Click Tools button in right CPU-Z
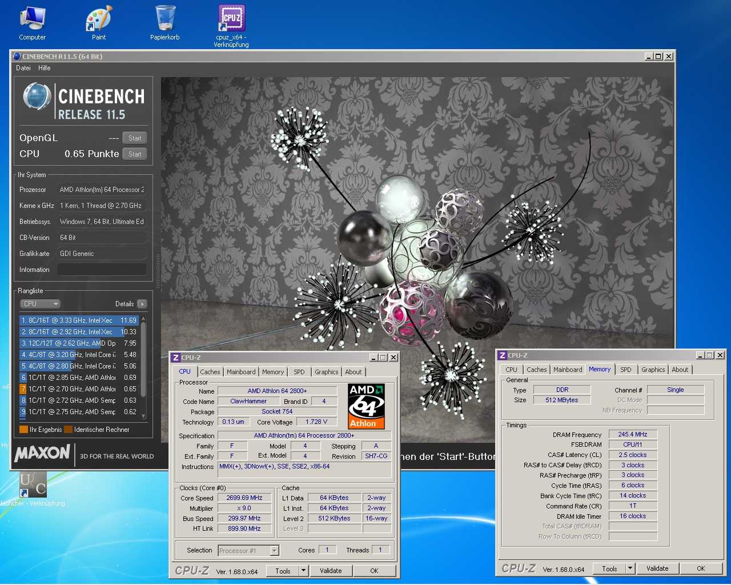This screenshot has width=731, height=585. point(610,568)
